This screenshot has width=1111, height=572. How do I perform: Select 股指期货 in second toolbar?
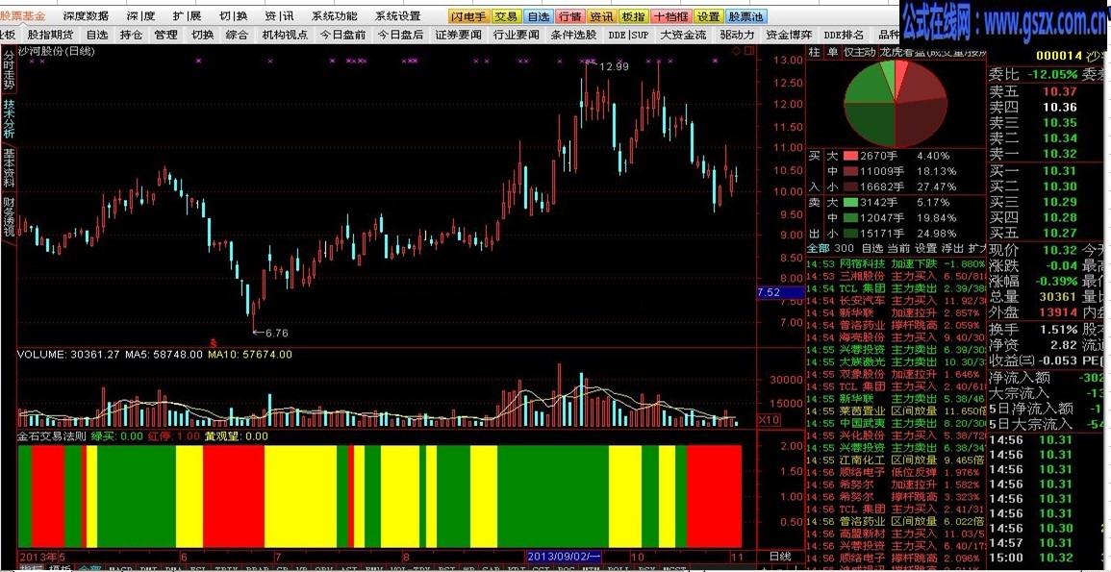pos(50,34)
